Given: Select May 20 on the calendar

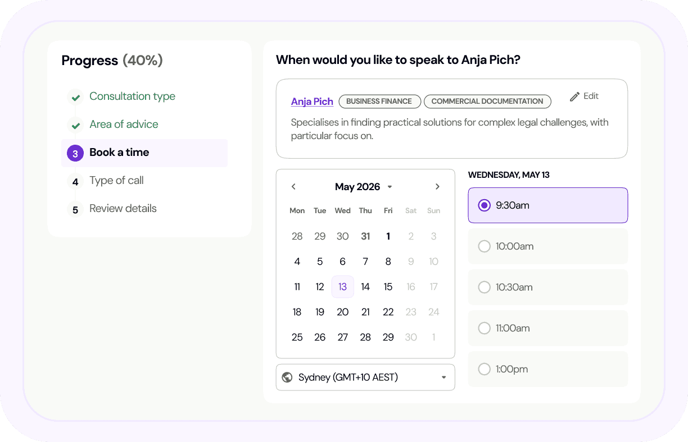Looking at the screenshot, I should (342, 312).
